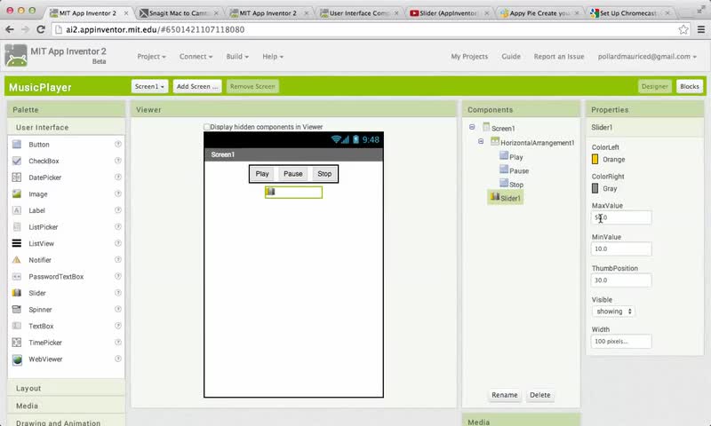Select the Slider palette icon

[17, 293]
